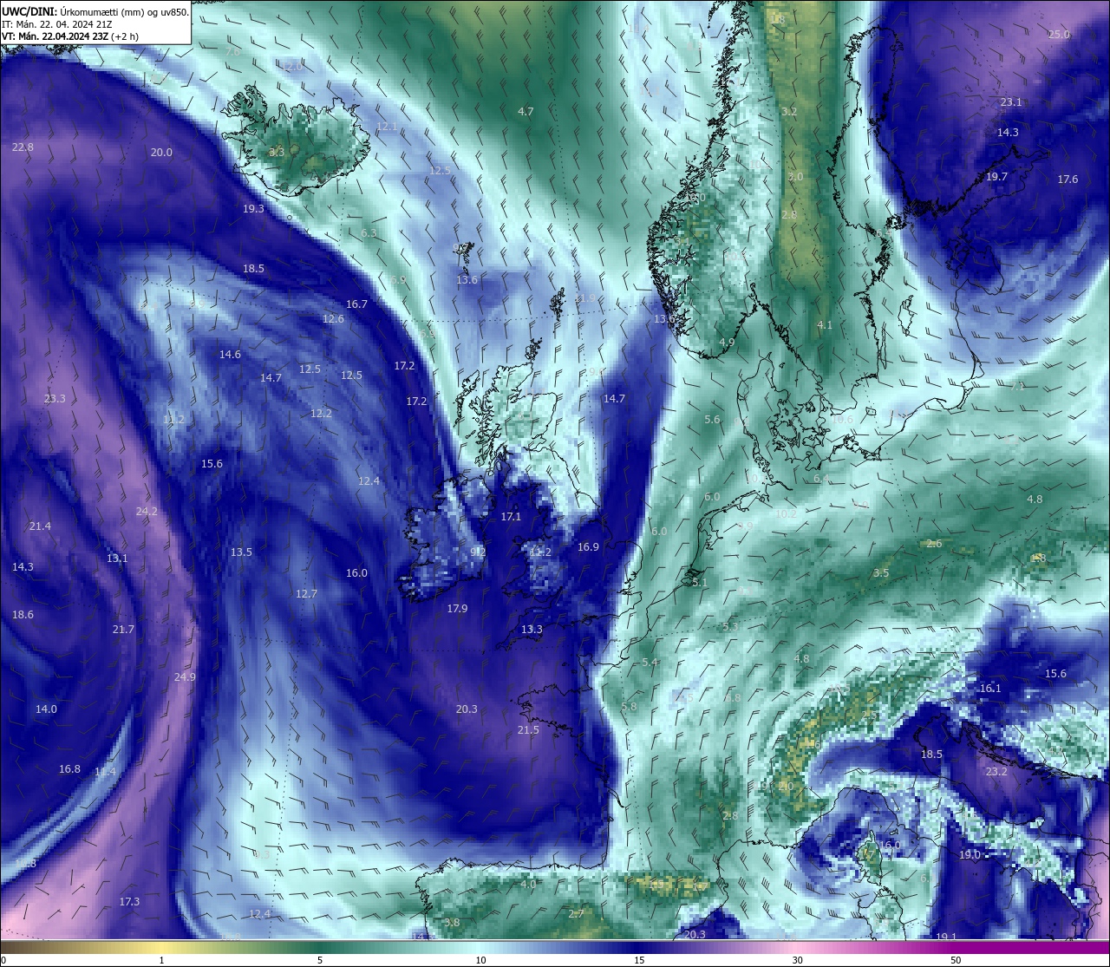Click the colour scale label 5
This screenshot has width=1110, height=967.
pyautogui.click(x=320, y=960)
